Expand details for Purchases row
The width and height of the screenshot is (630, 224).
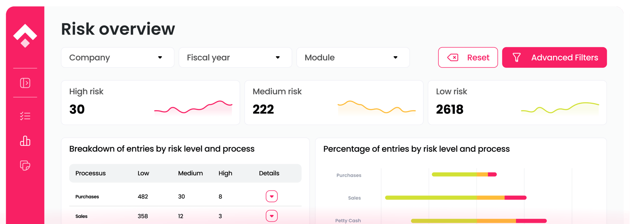click(x=271, y=196)
